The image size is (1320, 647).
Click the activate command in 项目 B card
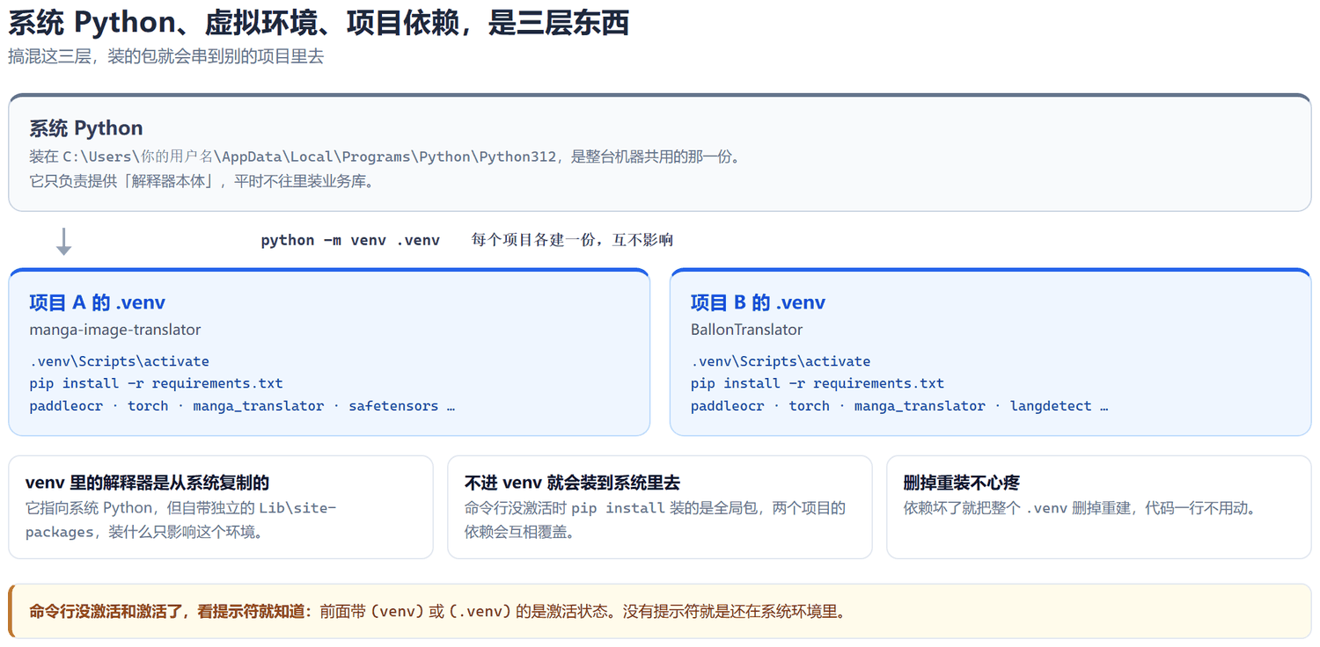pos(781,361)
